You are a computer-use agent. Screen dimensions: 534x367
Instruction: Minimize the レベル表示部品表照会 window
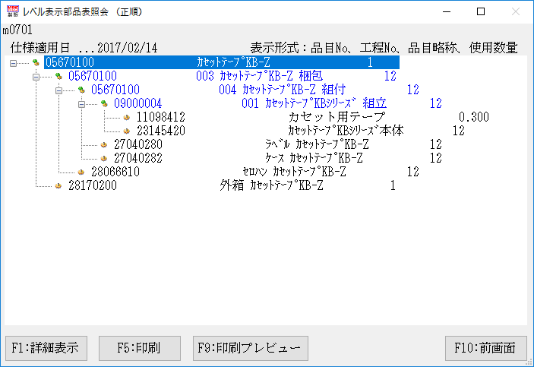pos(447,11)
